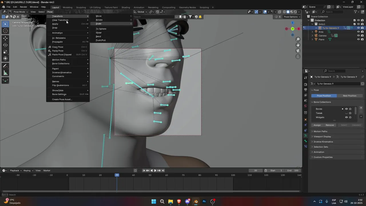Click the Camera object icon in outliner
Image resolution: width=366 pixels, height=206 pixels.
316,35
